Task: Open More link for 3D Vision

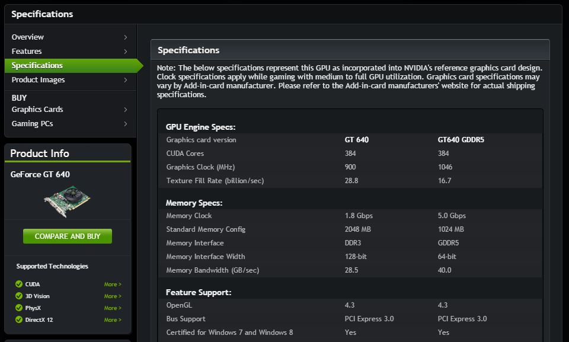Action: pyautogui.click(x=113, y=296)
